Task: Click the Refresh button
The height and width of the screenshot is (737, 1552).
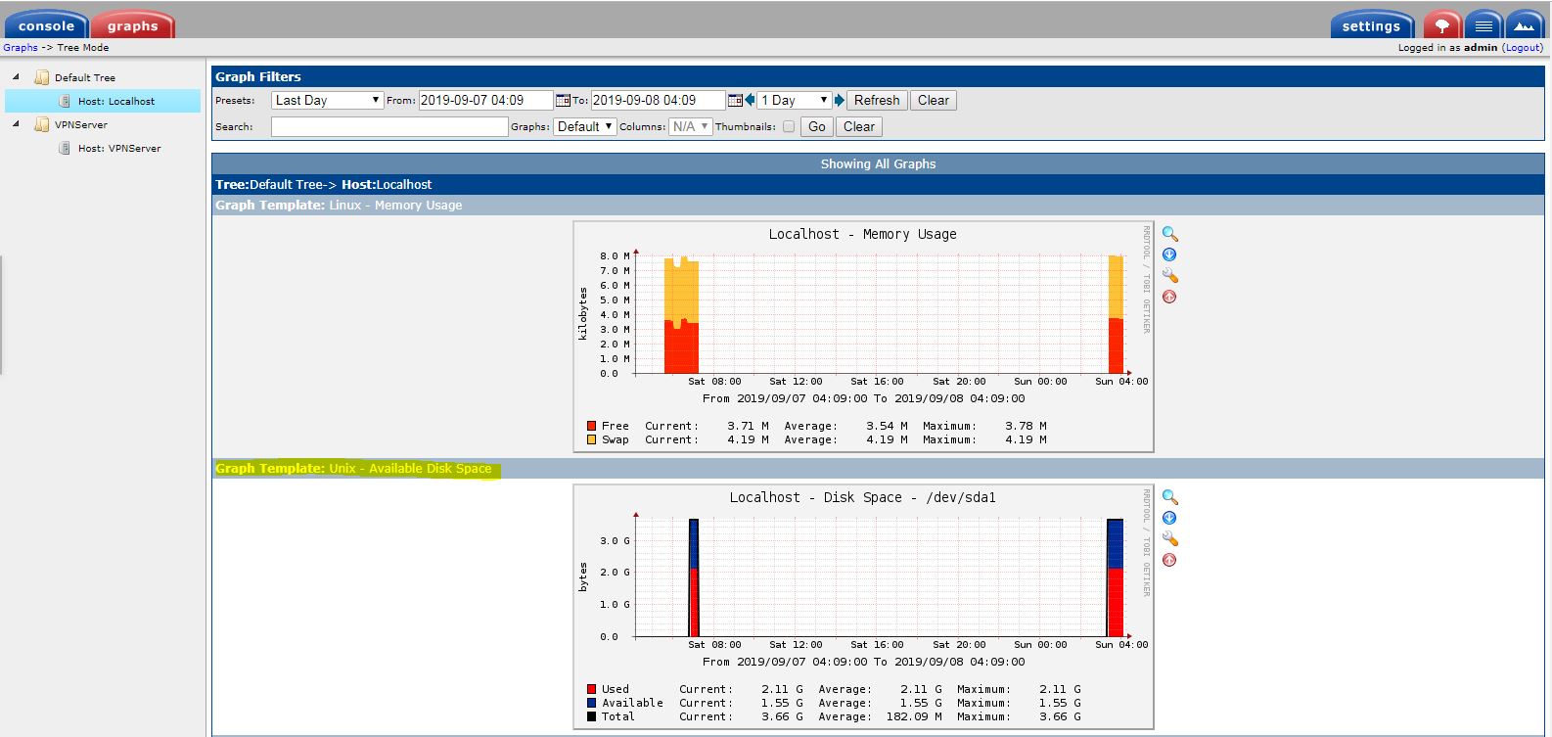Action: pyautogui.click(x=877, y=100)
